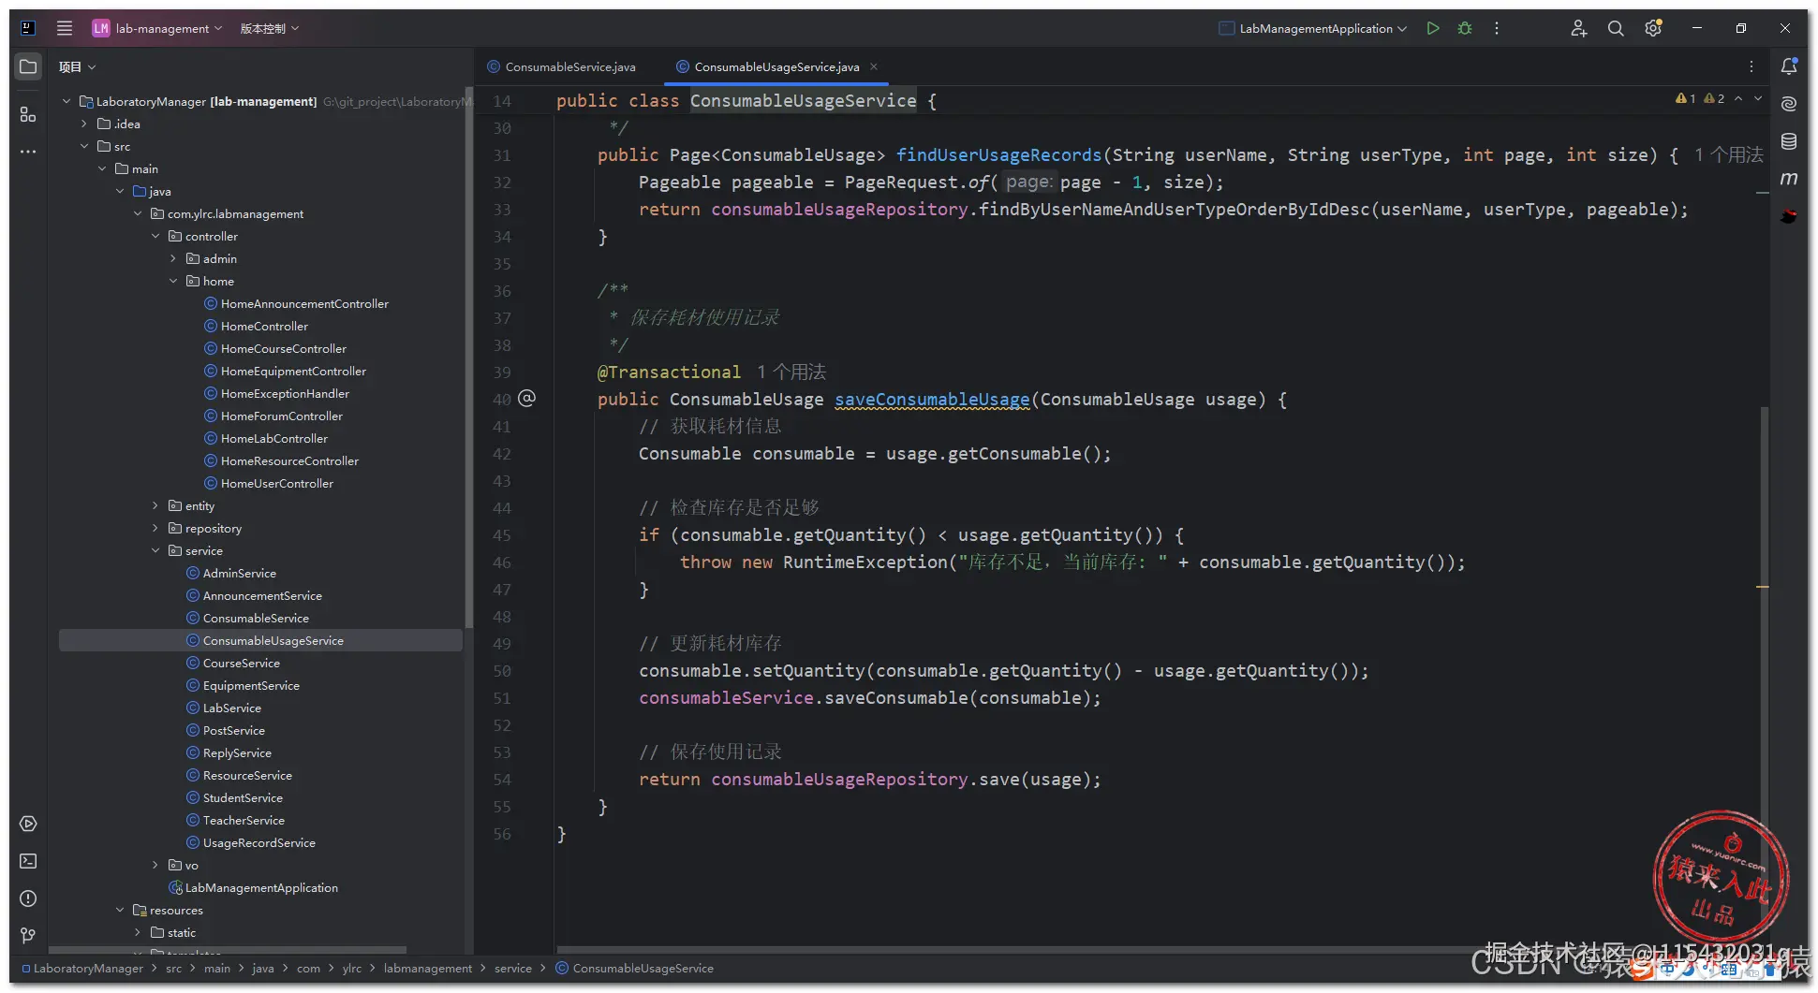This screenshot has height=993, width=1818.
Task: Jump to next highlighted error arrow
Action: 1758,98
